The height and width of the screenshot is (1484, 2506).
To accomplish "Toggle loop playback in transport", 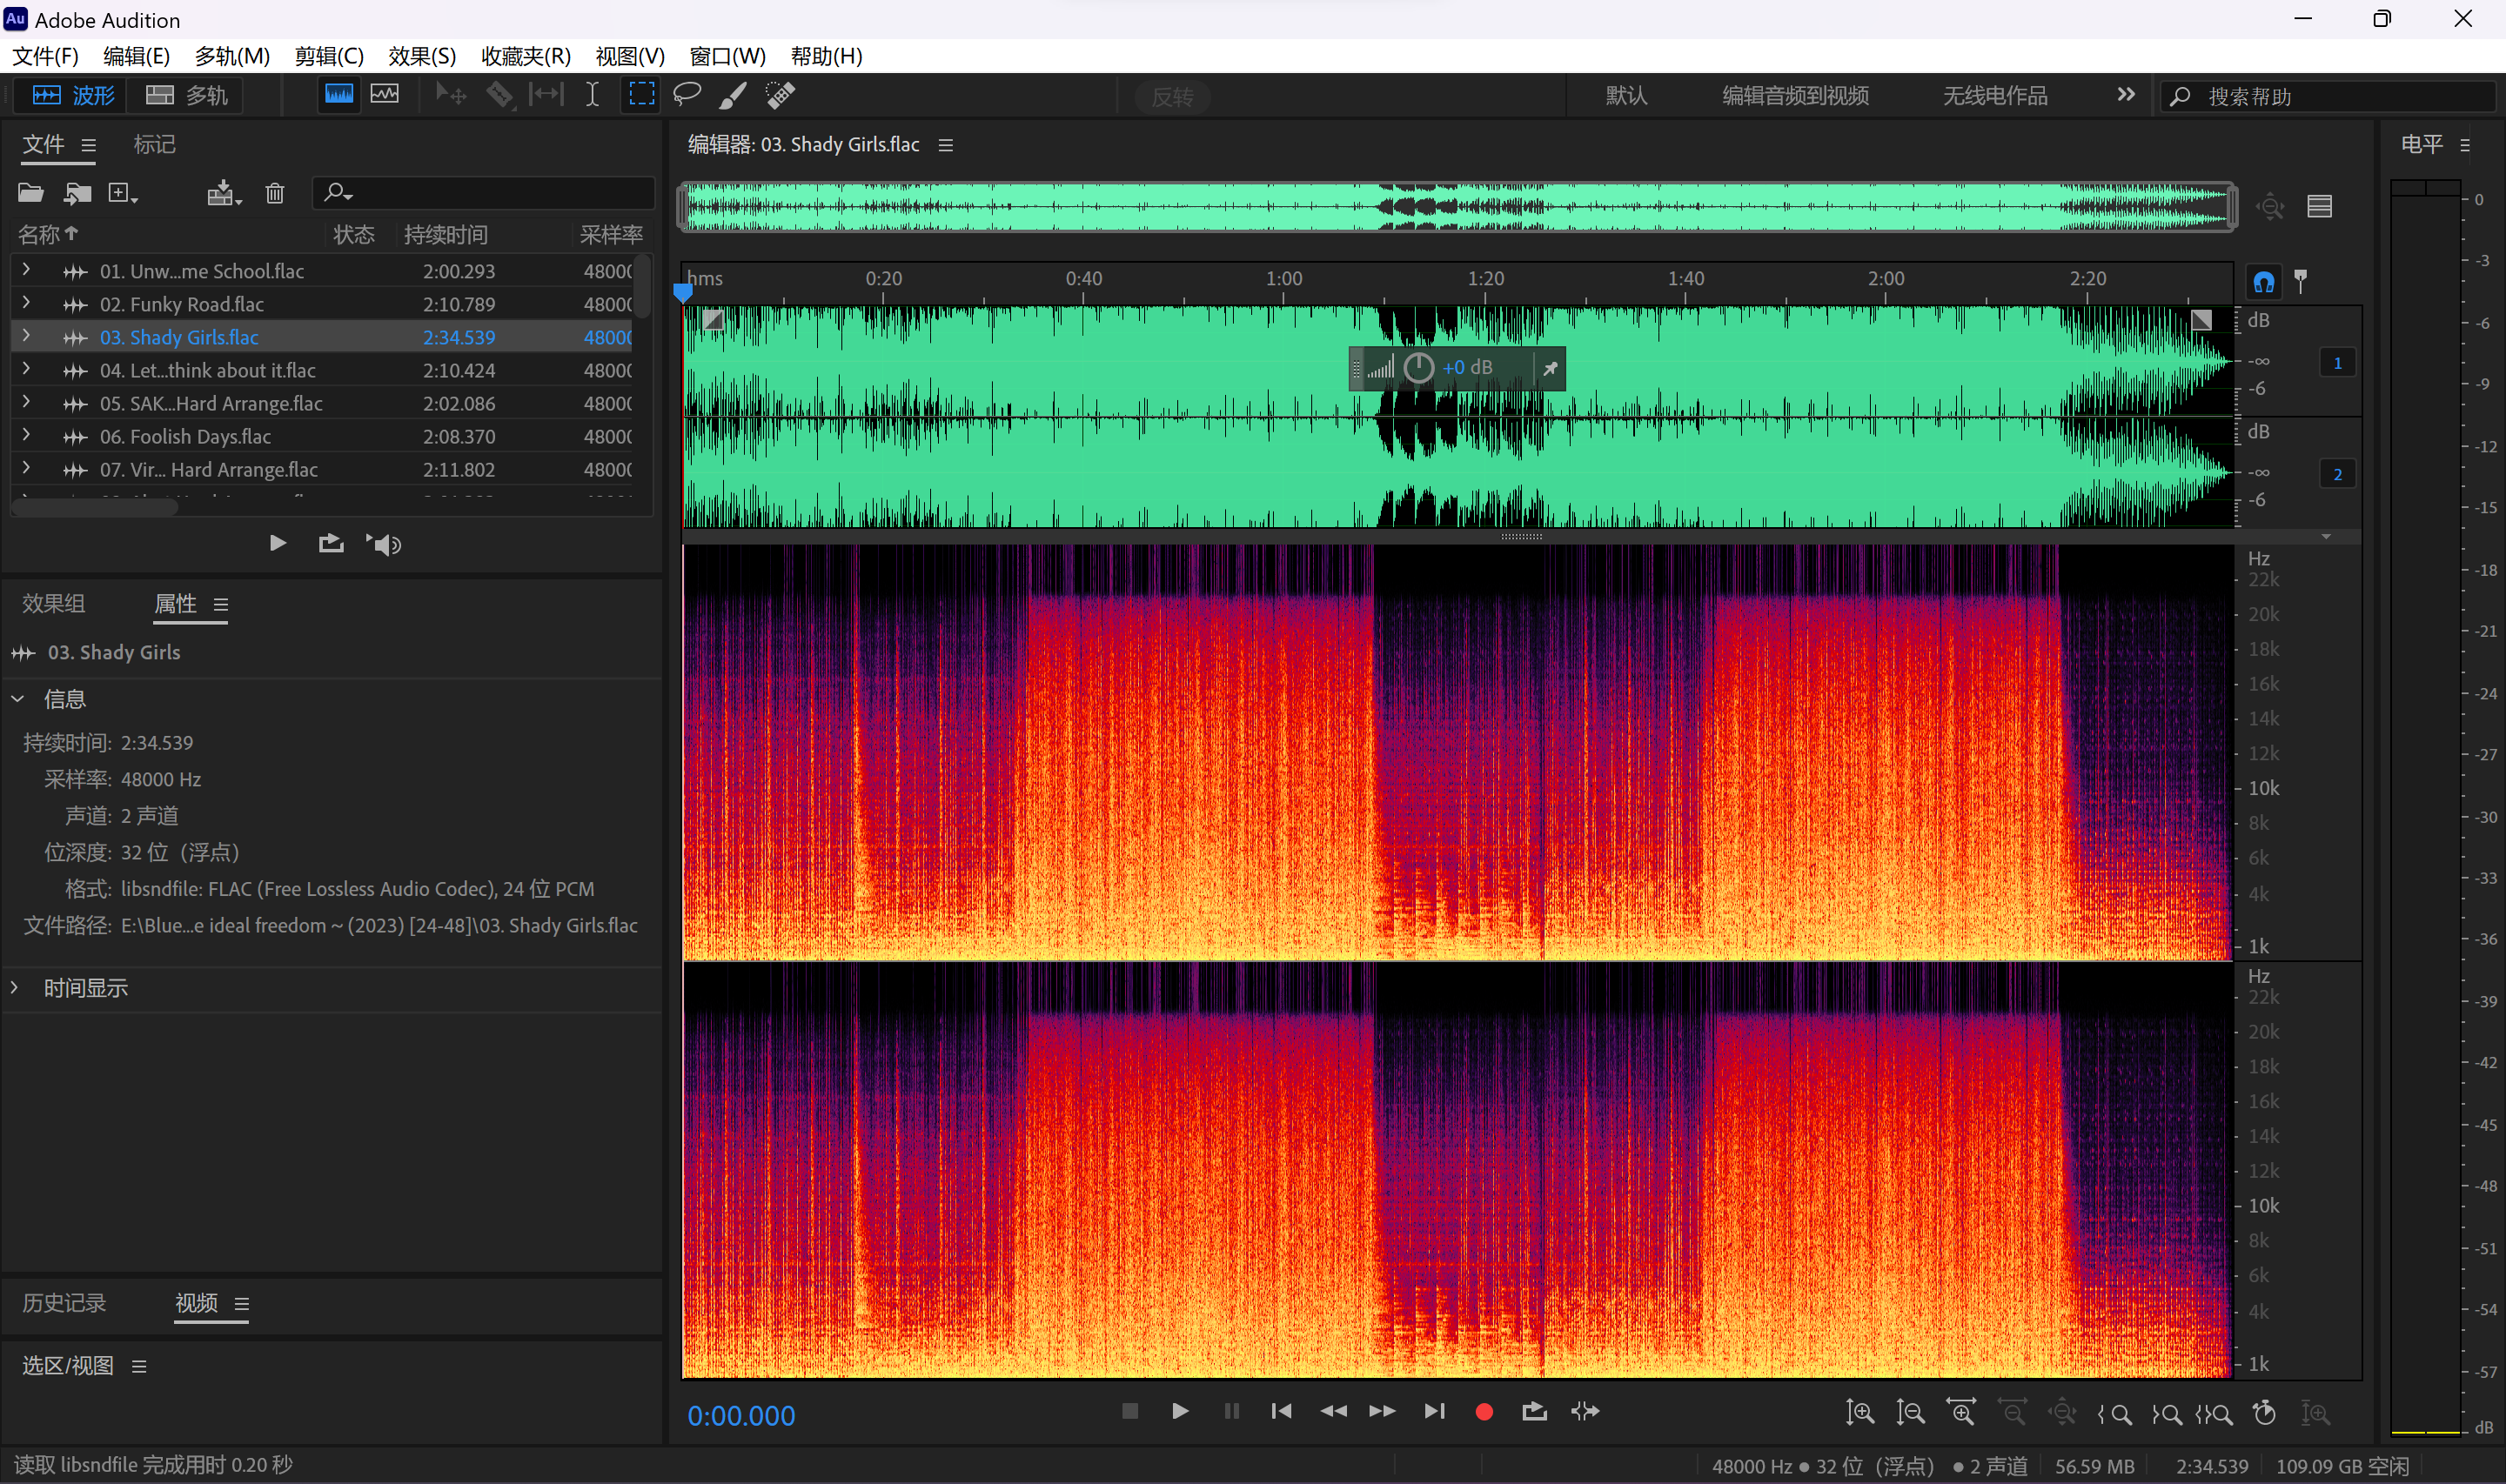I will pos(1534,1411).
